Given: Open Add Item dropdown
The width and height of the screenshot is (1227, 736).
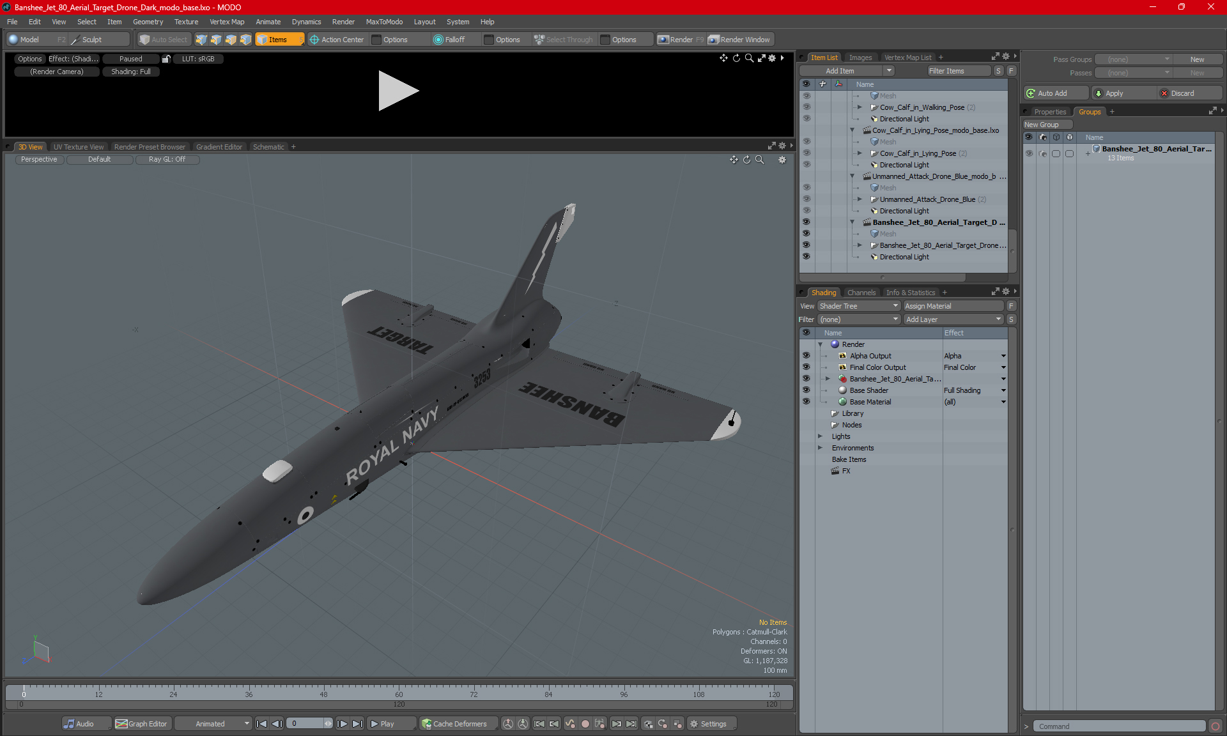Looking at the screenshot, I should click(847, 71).
